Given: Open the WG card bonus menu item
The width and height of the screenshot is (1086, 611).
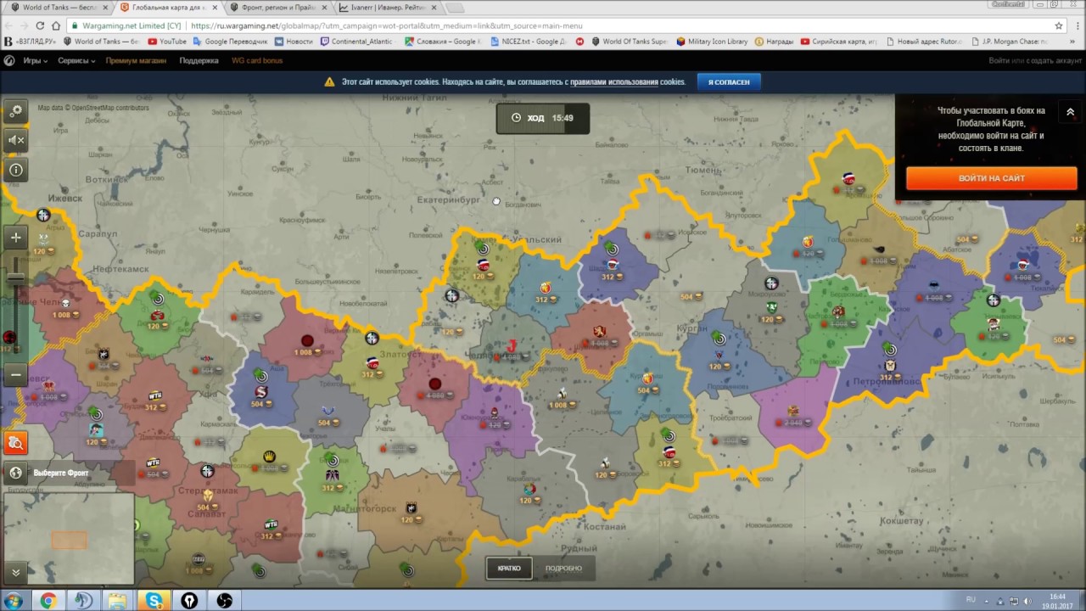Looking at the screenshot, I should click(257, 61).
